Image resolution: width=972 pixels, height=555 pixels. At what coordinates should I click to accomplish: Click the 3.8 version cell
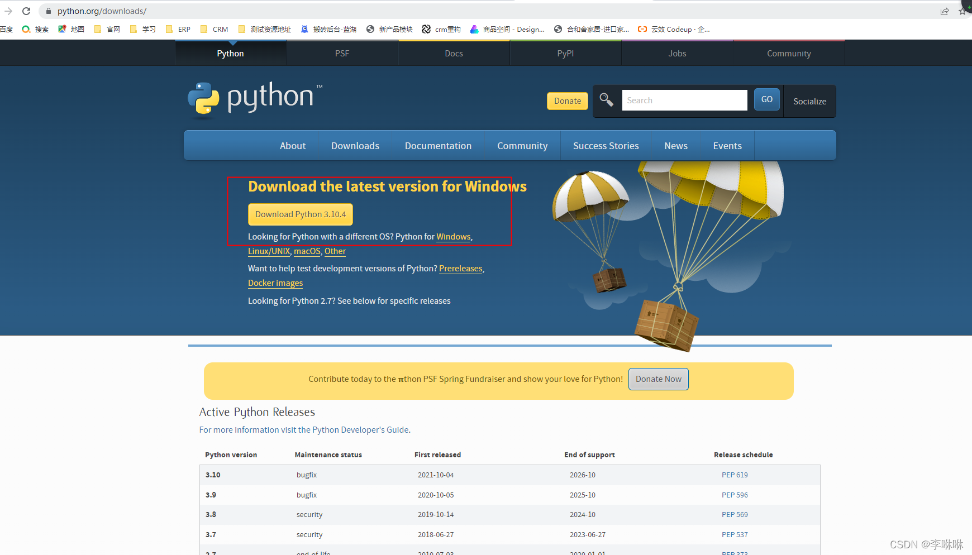(x=211, y=515)
